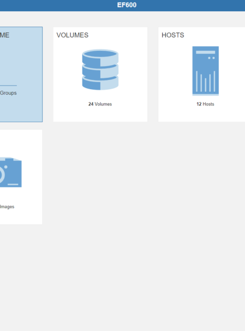Open the VOLUMES tile heading

click(x=72, y=35)
